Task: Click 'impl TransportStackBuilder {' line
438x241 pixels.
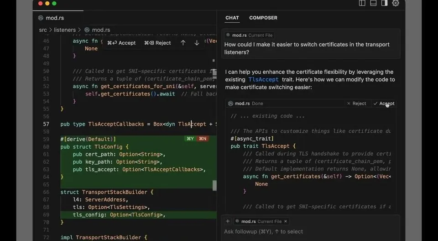Action: [x=104, y=237]
